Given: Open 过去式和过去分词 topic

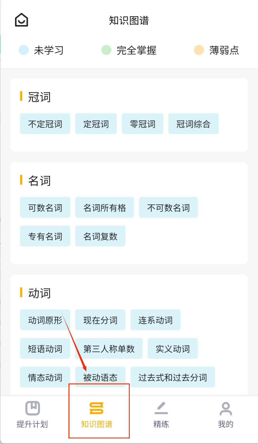Looking at the screenshot, I should point(172,377).
